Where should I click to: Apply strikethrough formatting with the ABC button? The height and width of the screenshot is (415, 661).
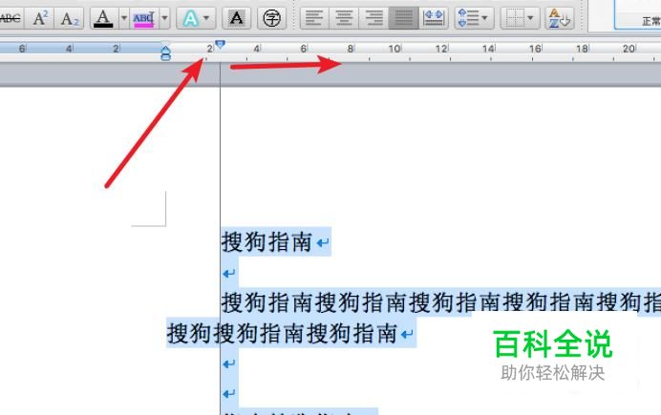(x=11, y=18)
